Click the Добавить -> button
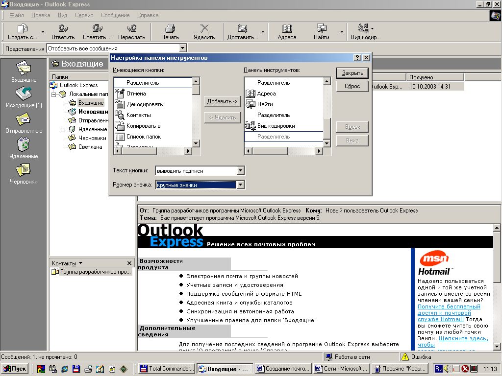This screenshot has height=376, width=502. [x=222, y=101]
